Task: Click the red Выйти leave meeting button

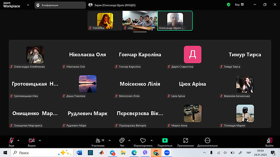Action: pyautogui.click(x=269, y=141)
